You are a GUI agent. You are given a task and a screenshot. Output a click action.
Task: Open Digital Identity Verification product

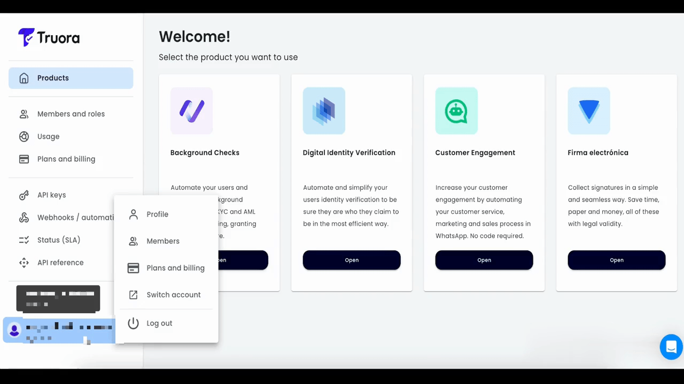click(x=352, y=260)
